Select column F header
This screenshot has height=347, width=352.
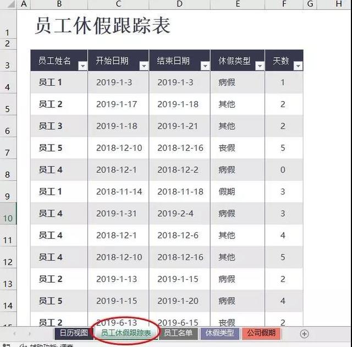coord(284,4)
